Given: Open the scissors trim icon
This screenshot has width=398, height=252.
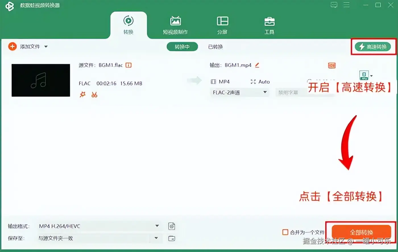Looking at the screenshot, I should 94,94.
